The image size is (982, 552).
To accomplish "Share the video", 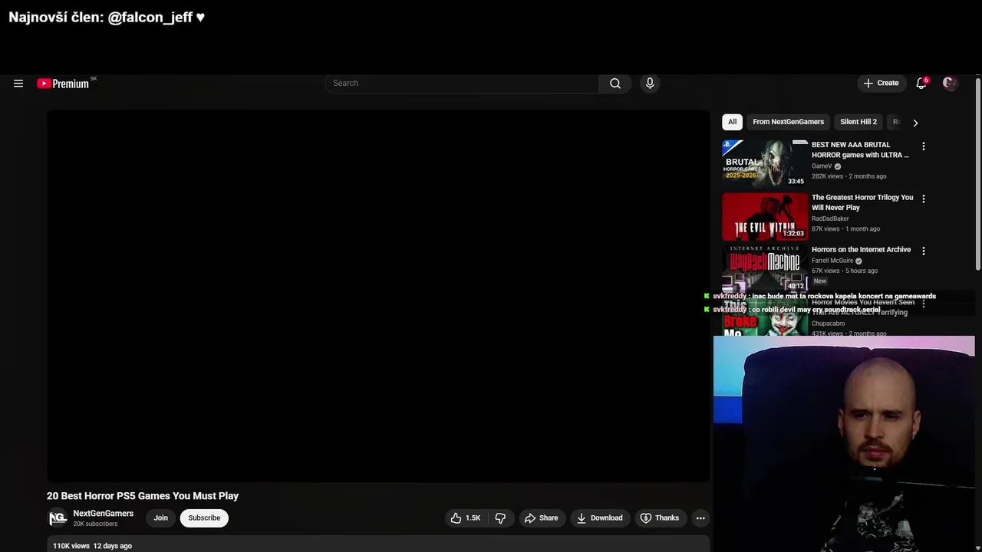I will pos(541,518).
